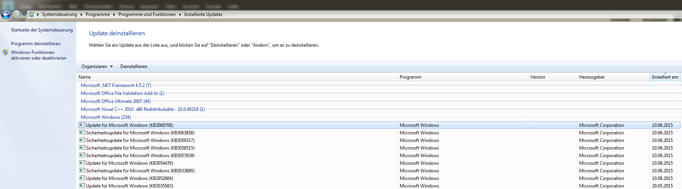
Task: Select Sicherheitsupdate für Microsoft Windows (KB3058515)
Action: coord(140,148)
